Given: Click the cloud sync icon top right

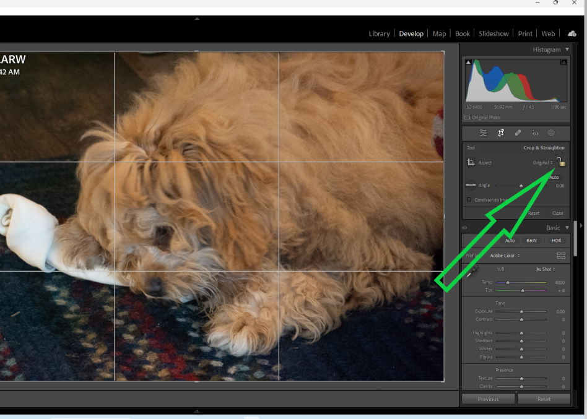Looking at the screenshot, I should [x=570, y=33].
